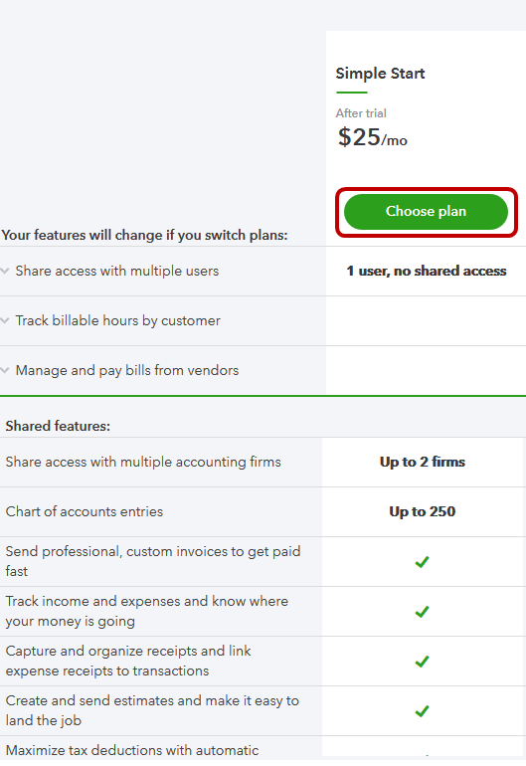Click checkmark for create and send estimates
This screenshot has width=526, height=766.
pyautogui.click(x=422, y=711)
